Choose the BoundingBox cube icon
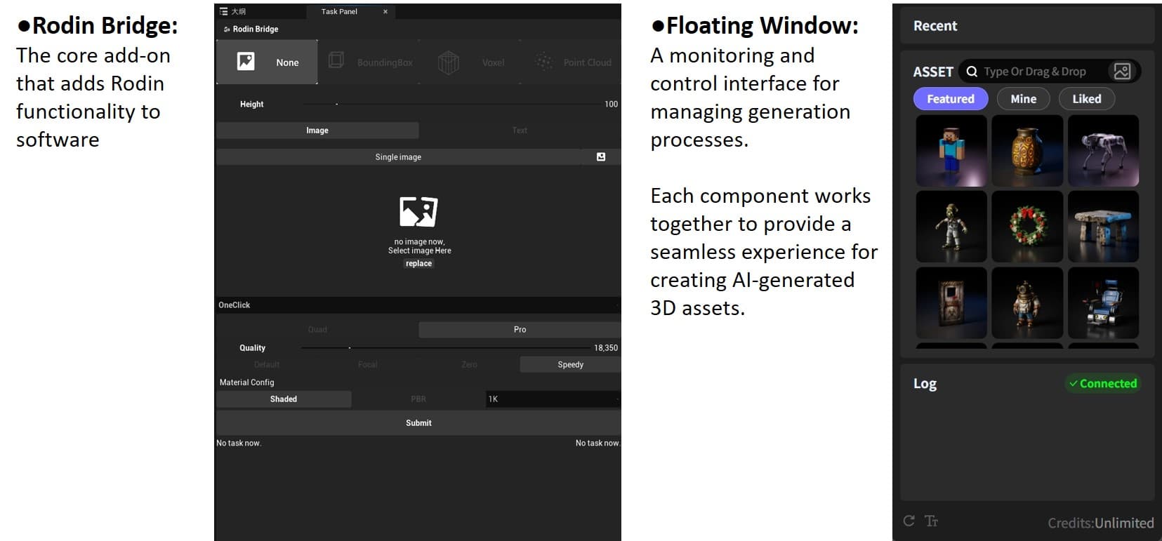Viewport: 1162px width, 541px height. point(336,60)
